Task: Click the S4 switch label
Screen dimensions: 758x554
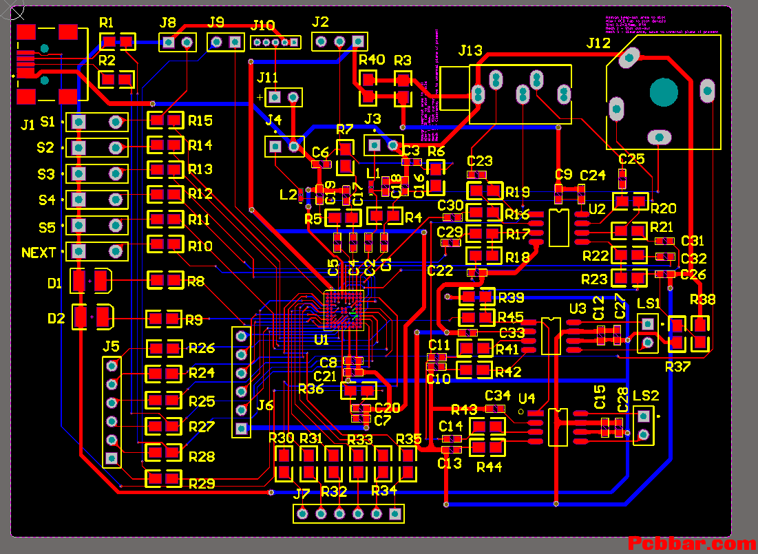Action: 47,200
